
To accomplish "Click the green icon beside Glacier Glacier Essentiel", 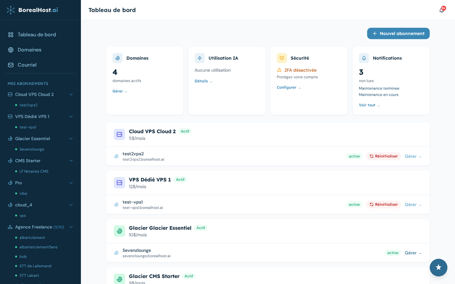I will 119,231.
